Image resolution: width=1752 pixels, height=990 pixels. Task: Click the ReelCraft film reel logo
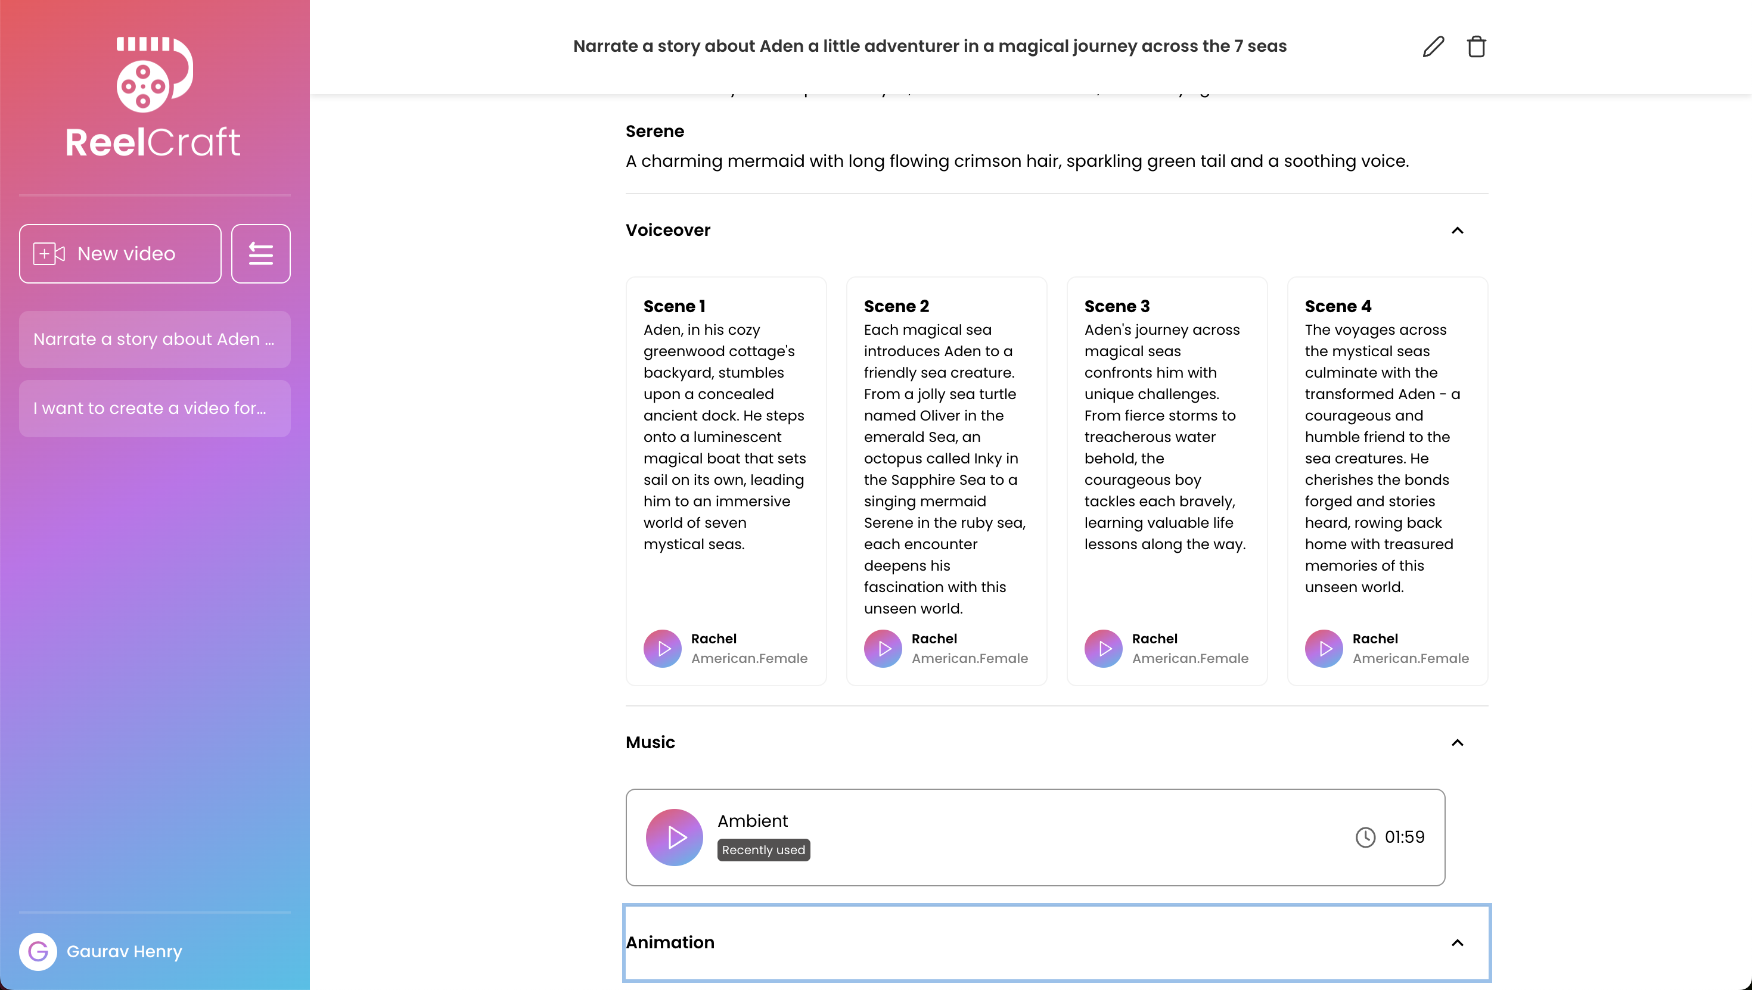154,75
